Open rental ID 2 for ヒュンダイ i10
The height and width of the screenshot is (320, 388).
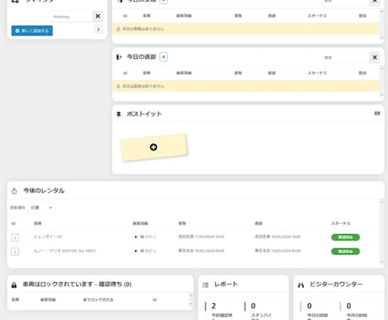(15, 237)
